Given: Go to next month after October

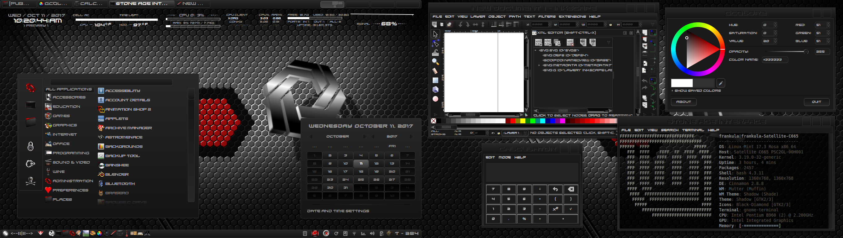Looking at the screenshot, I should (364, 137).
